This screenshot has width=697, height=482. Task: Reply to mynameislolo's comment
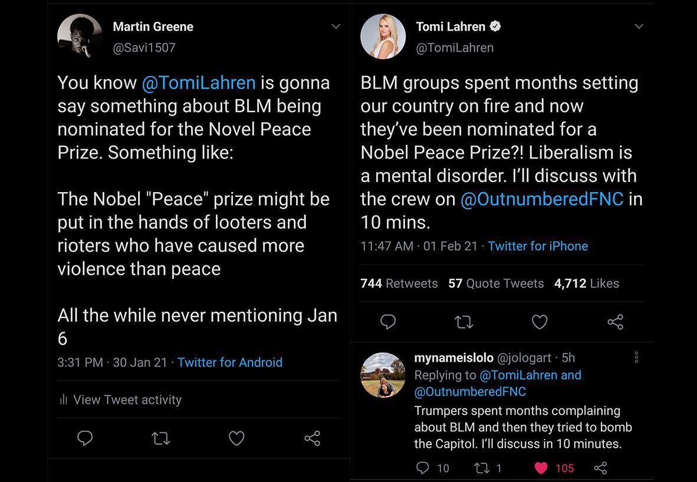coord(423,468)
